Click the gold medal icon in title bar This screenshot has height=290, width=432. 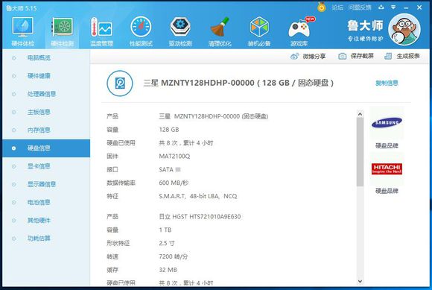(x=321, y=7)
